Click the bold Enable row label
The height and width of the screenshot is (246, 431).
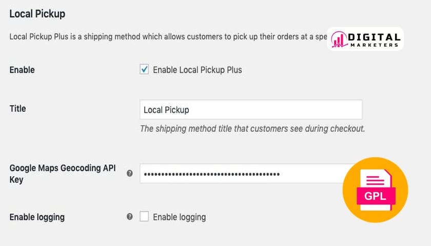pos(22,70)
